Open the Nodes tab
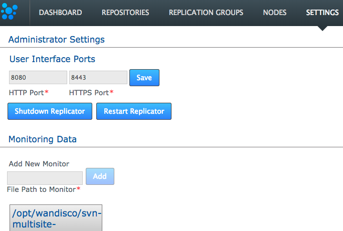Screen dimensions: 343x231 [x=274, y=13]
